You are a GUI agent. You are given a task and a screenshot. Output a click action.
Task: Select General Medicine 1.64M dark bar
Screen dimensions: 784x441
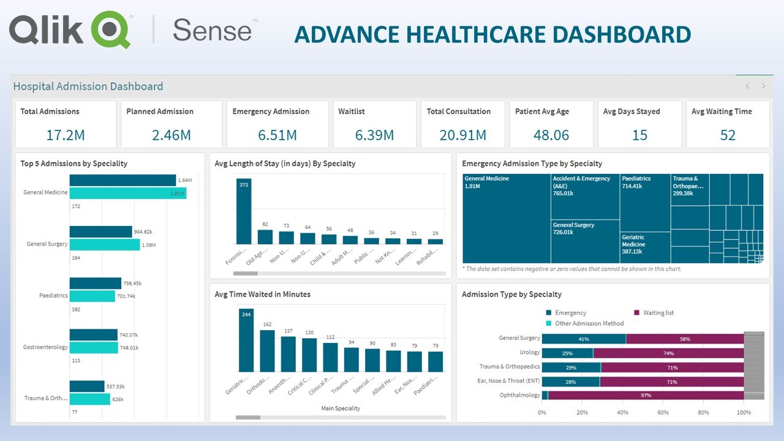pyautogui.click(x=123, y=180)
